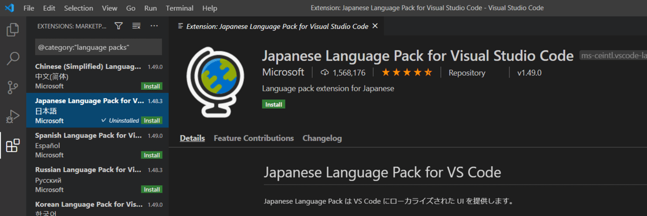Click 'Language pack extension for Japanese' description

coord(328,88)
